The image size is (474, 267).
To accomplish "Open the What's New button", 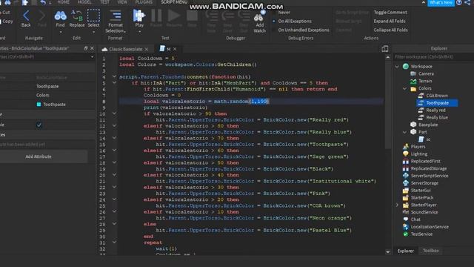I will (441, 2).
